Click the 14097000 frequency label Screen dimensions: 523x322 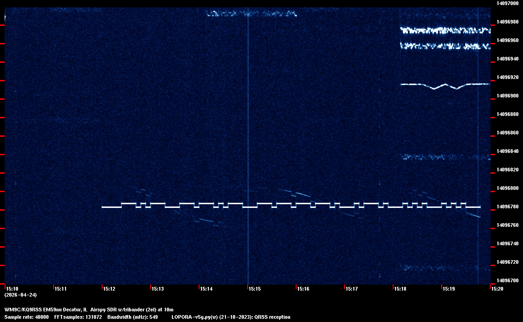point(507,3)
